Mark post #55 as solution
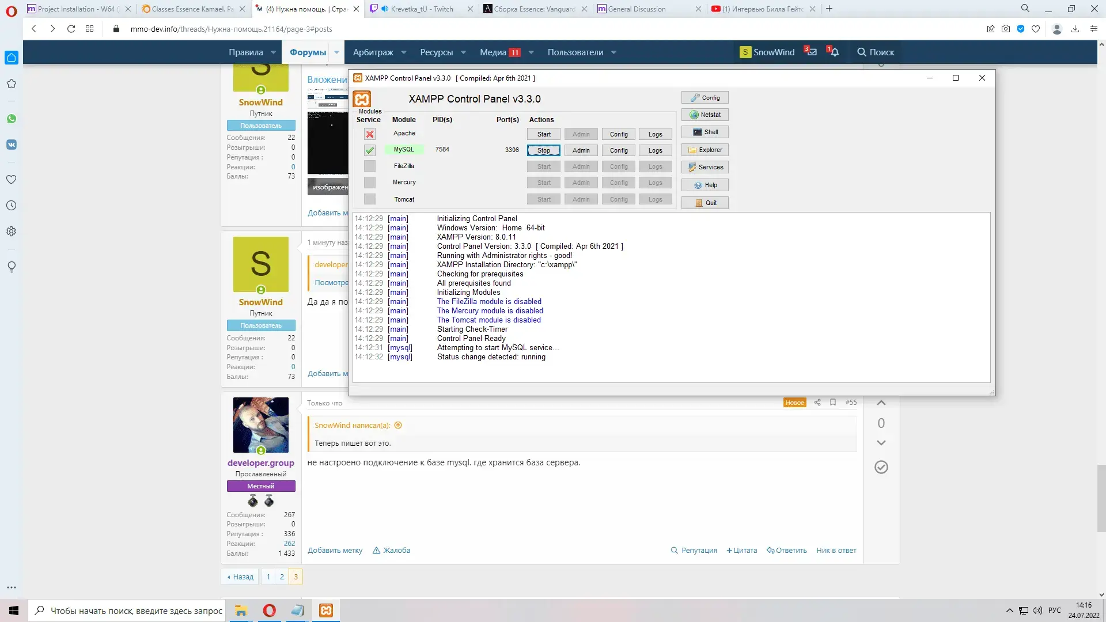 click(881, 467)
